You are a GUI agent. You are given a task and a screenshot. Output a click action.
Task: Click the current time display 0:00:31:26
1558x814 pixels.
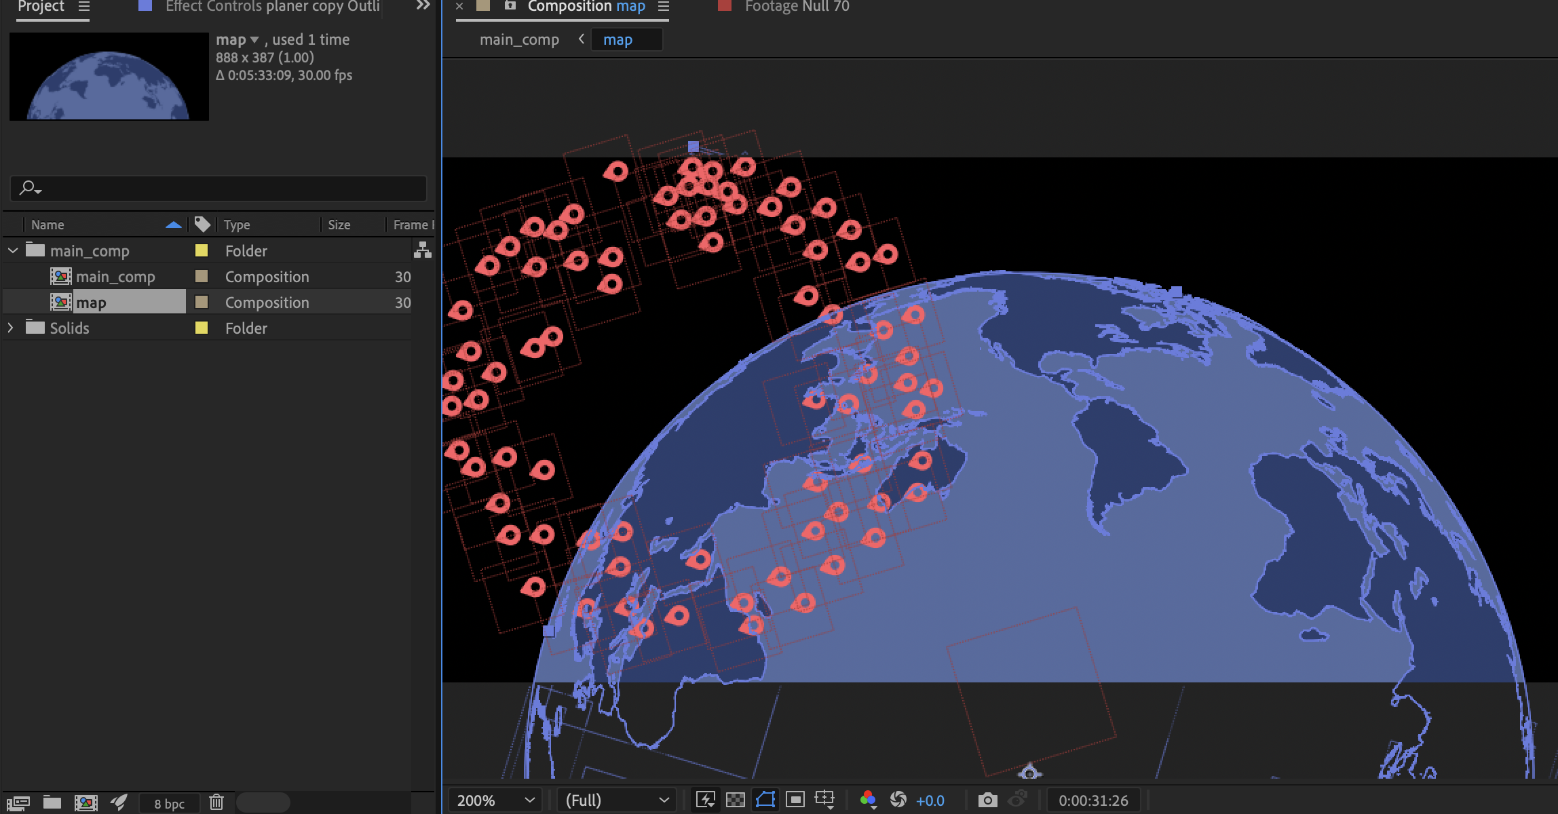pyautogui.click(x=1092, y=800)
